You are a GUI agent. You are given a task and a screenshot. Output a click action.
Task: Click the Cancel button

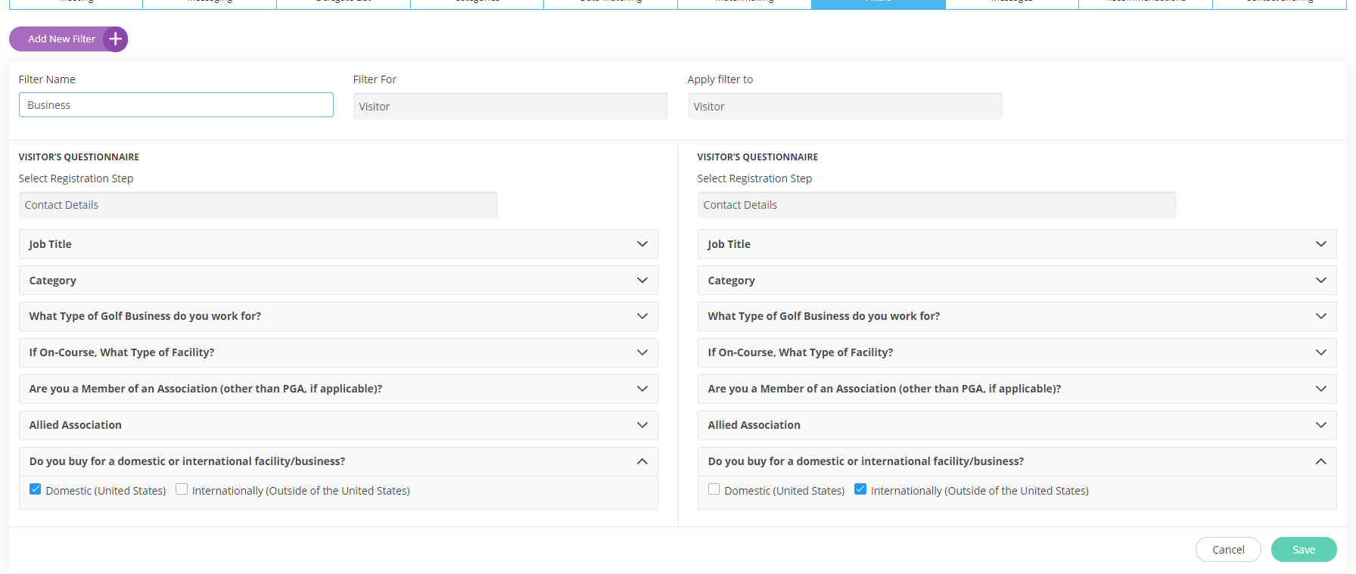(1227, 550)
